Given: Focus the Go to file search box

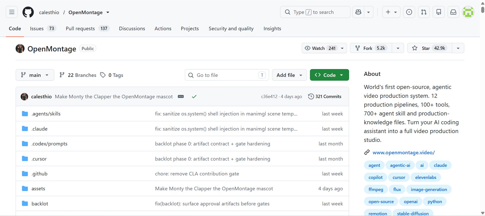Looking at the screenshot, I should [227, 75].
